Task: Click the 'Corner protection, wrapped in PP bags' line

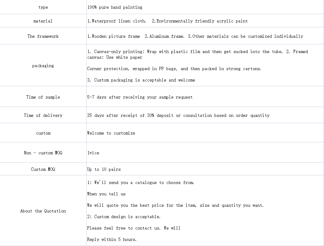Action: 174,69
